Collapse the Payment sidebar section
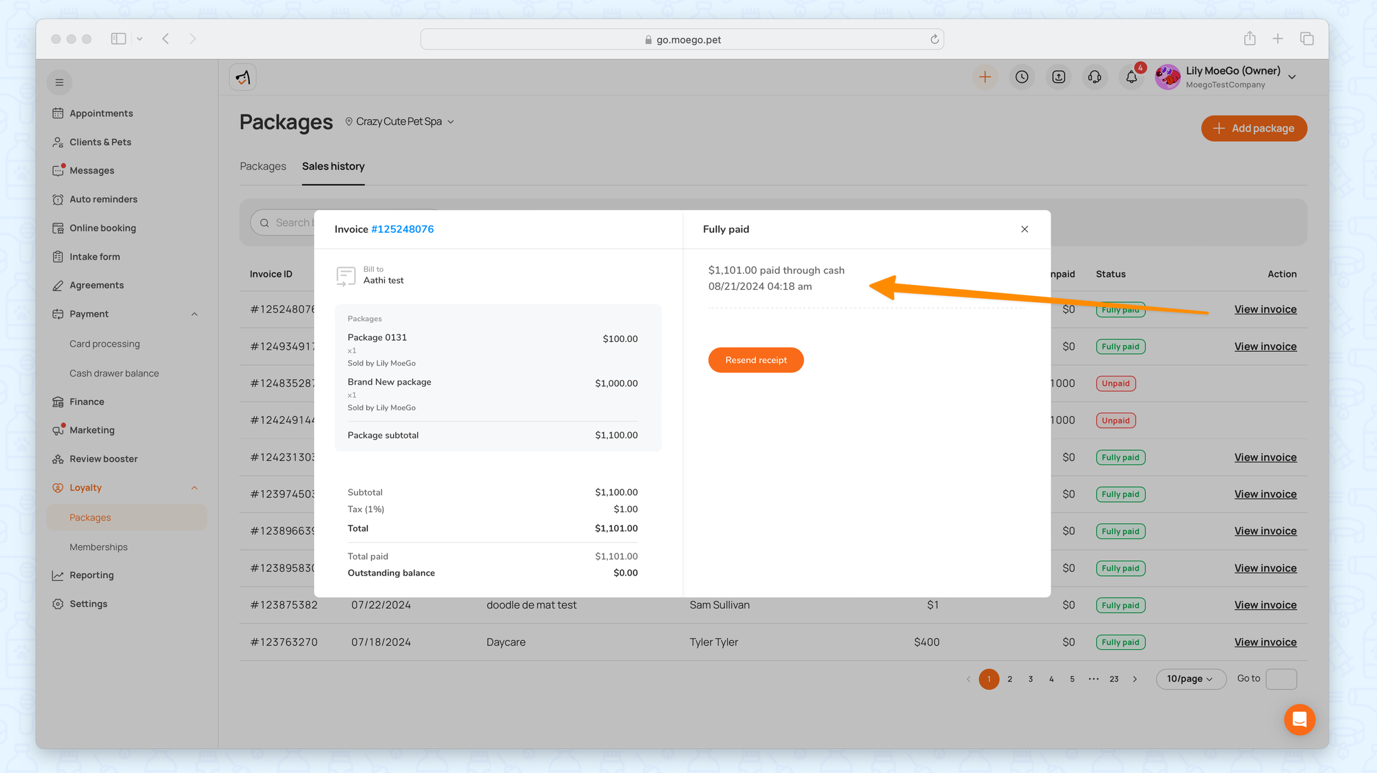This screenshot has height=773, width=1377. click(x=194, y=315)
